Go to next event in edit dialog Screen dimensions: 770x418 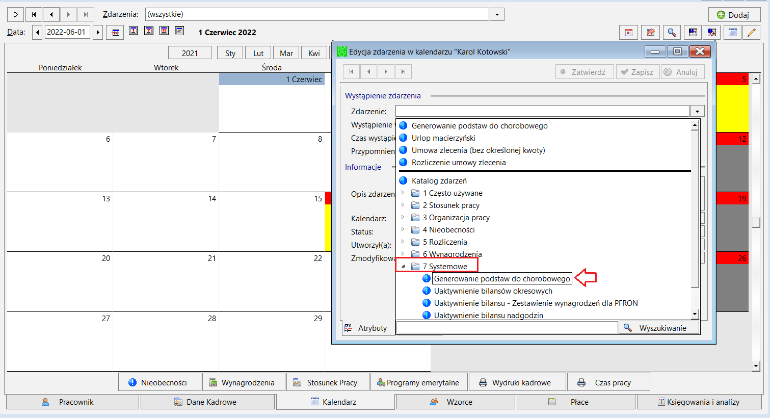click(x=386, y=72)
